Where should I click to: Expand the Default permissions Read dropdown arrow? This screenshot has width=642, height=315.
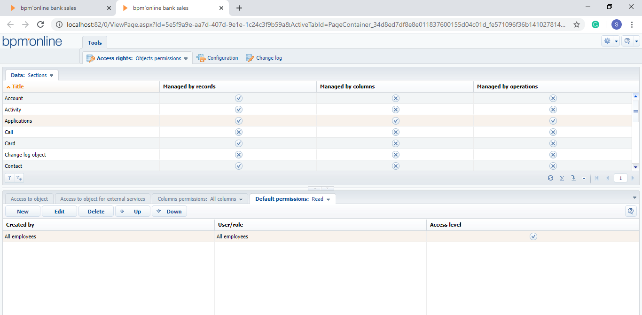point(328,199)
